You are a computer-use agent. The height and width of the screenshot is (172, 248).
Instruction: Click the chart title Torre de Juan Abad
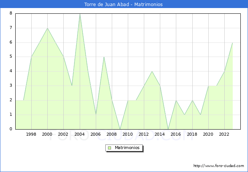(124, 5)
